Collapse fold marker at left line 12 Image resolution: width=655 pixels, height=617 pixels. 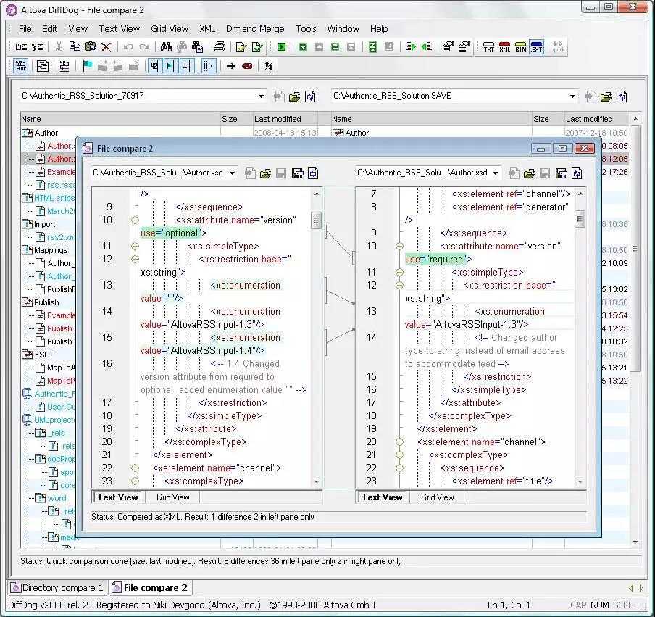(x=135, y=259)
